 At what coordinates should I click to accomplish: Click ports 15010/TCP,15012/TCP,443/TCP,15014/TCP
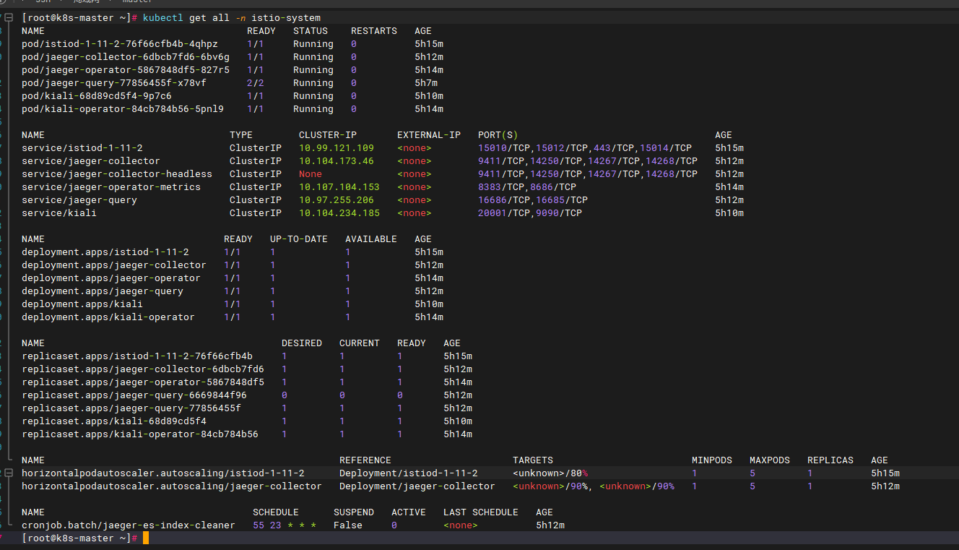point(585,147)
